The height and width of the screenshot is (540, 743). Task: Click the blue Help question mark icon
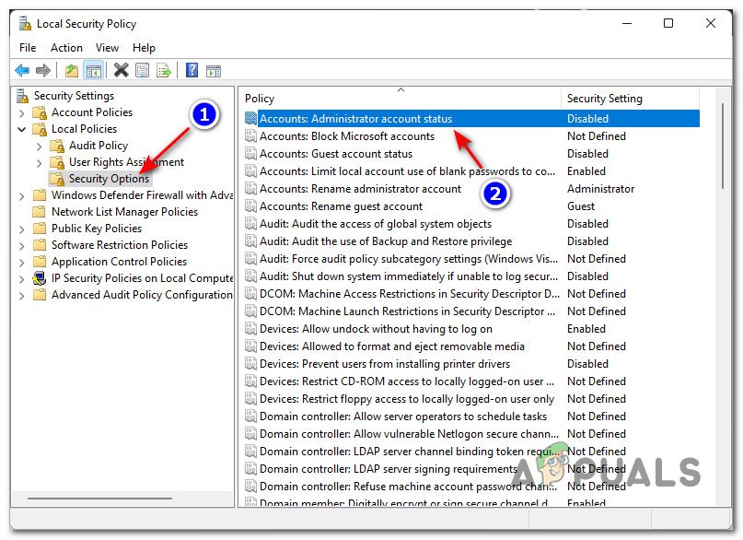192,70
